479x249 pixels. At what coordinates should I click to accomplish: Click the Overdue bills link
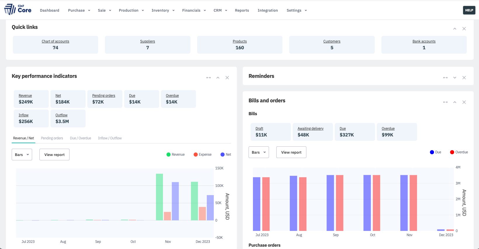(388, 129)
